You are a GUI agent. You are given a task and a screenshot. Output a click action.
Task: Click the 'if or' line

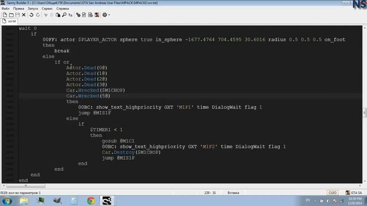62,62
